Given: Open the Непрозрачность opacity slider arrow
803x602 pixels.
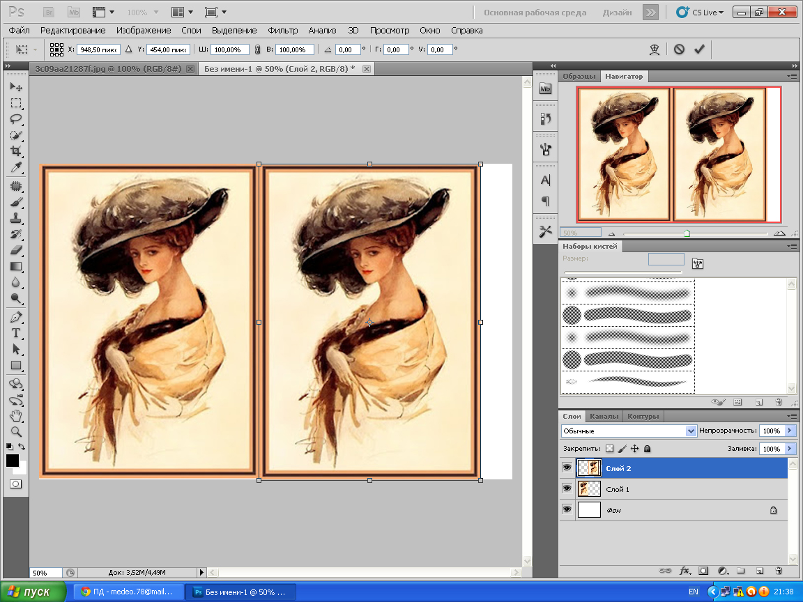Looking at the screenshot, I should (x=790, y=431).
